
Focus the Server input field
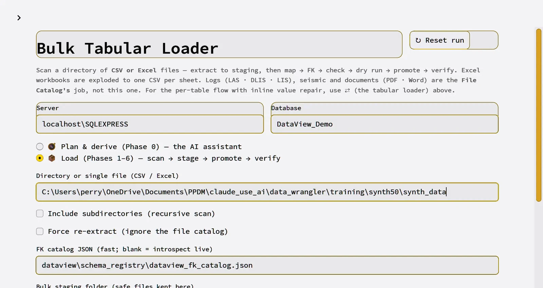pyautogui.click(x=150, y=124)
